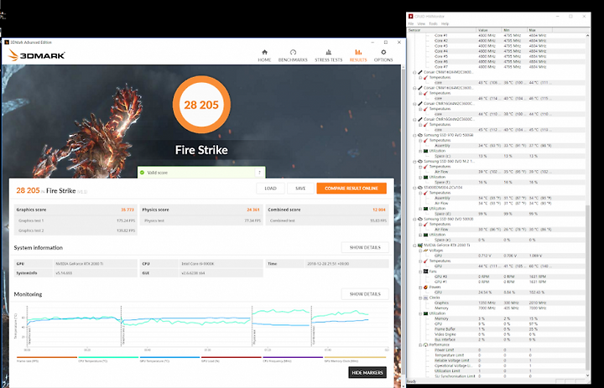
Task: Show details for System information
Action: point(365,247)
